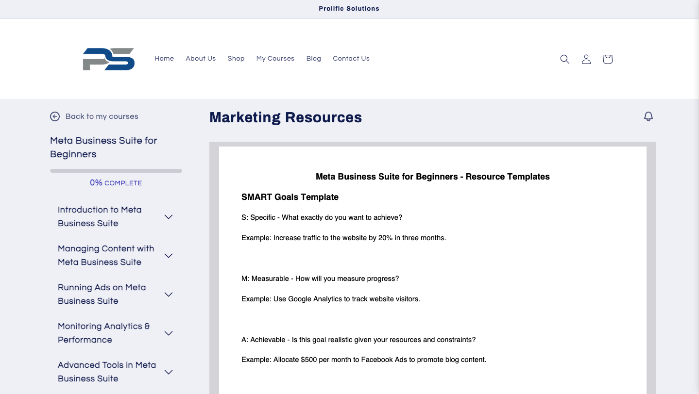This screenshot has height=394, width=699.
Task: Expand Advanced Tools section chevron
Action: click(169, 372)
